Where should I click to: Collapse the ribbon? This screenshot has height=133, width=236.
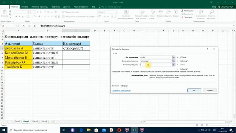coord(234,21)
